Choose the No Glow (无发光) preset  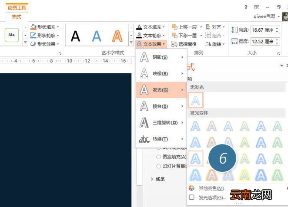pos(196,100)
